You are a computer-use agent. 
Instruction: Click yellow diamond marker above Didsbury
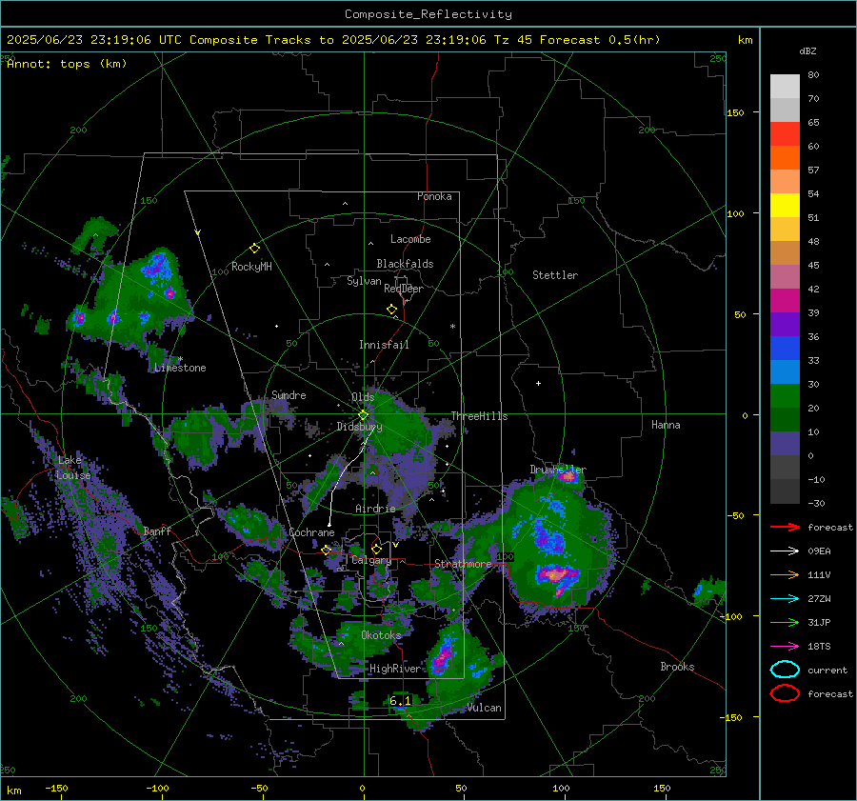pyautogui.click(x=363, y=414)
